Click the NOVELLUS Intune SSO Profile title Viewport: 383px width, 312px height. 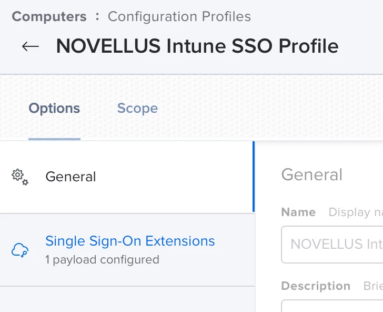[197, 46]
